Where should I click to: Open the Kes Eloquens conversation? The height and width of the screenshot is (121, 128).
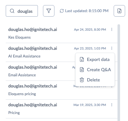61,34
